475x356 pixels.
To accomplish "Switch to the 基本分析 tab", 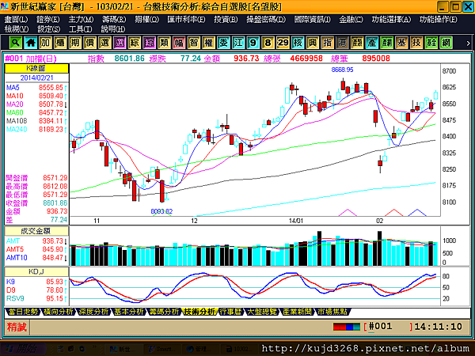I will (x=129, y=312).
